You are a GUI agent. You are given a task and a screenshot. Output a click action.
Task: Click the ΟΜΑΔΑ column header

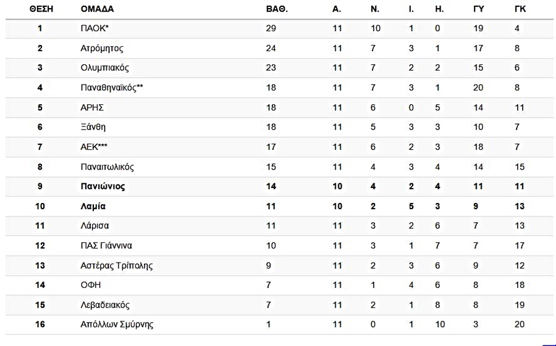[x=97, y=9]
